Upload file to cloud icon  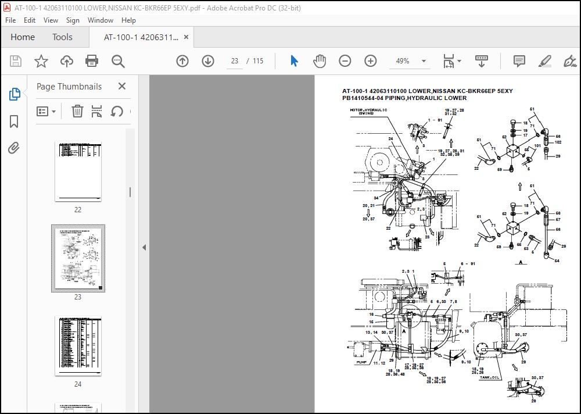[67, 61]
